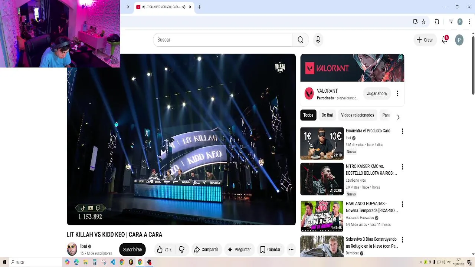Click the VALORANT round logo icon
The width and height of the screenshot is (475, 267).
[309, 93]
